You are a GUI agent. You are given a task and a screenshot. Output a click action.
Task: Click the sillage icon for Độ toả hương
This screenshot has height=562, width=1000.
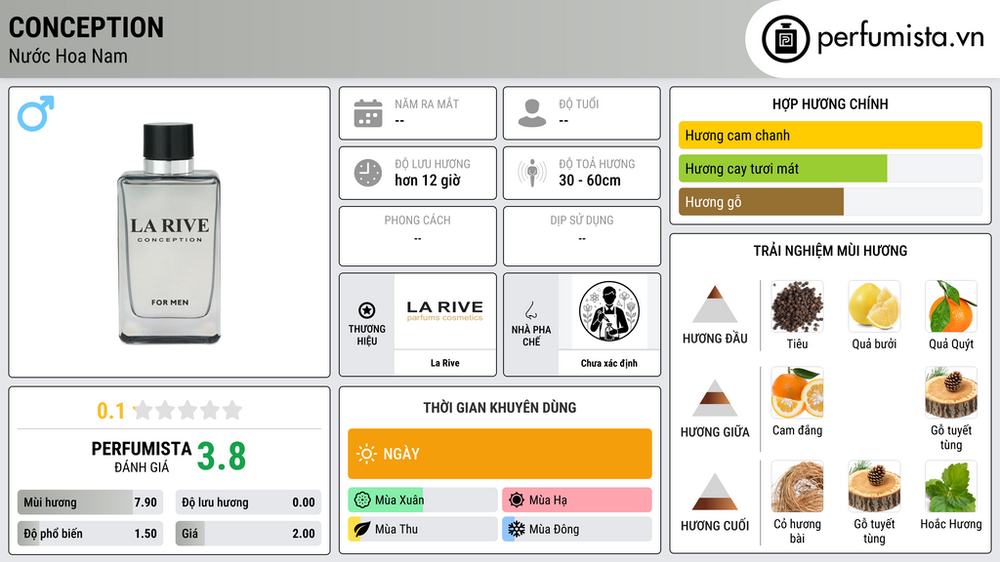click(x=532, y=173)
